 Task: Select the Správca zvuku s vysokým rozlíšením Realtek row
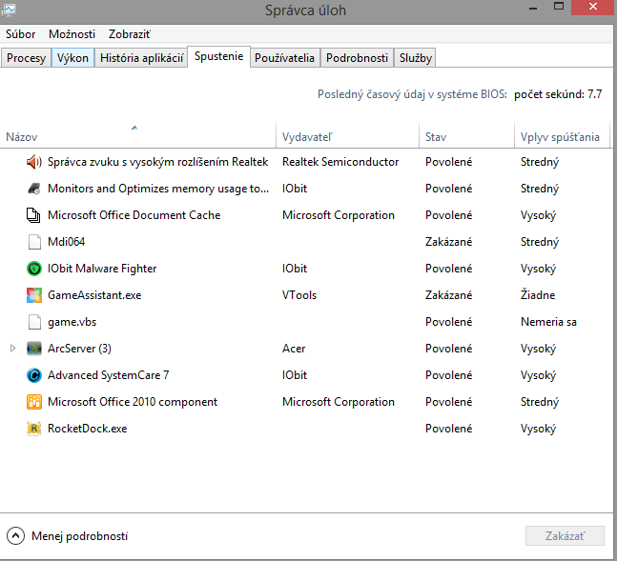pos(306,162)
